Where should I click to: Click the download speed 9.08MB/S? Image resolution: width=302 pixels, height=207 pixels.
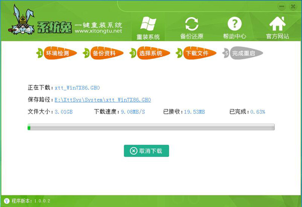[133, 112]
